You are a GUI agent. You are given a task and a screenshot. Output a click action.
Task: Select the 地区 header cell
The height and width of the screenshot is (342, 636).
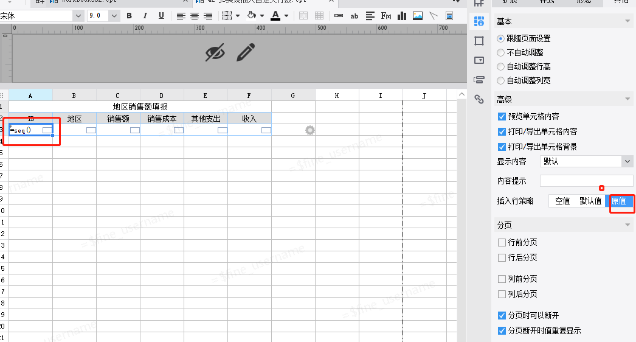(75, 119)
